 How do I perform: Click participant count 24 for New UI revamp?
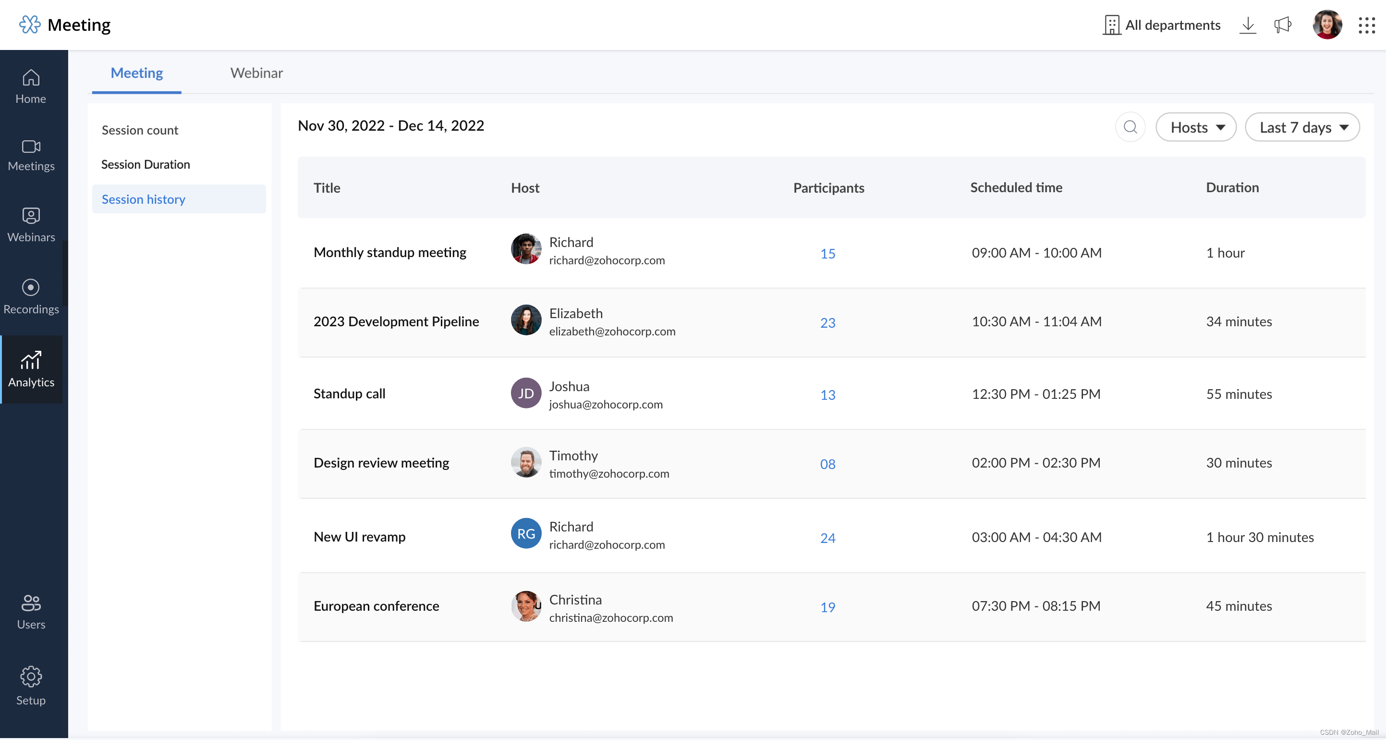pos(827,538)
